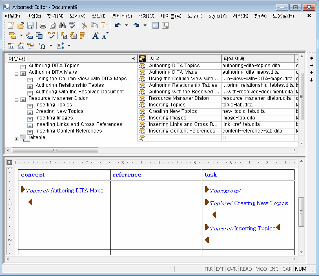Open the 파일(F) menu
The width and height of the screenshot is (319, 276).
pos(12,16)
